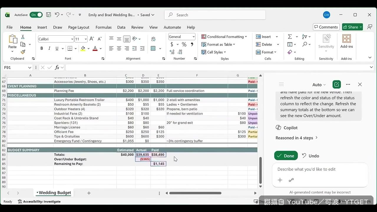Select the Cut scissors icon
This screenshot has height=212, width=377.
(x=23, y=37)
